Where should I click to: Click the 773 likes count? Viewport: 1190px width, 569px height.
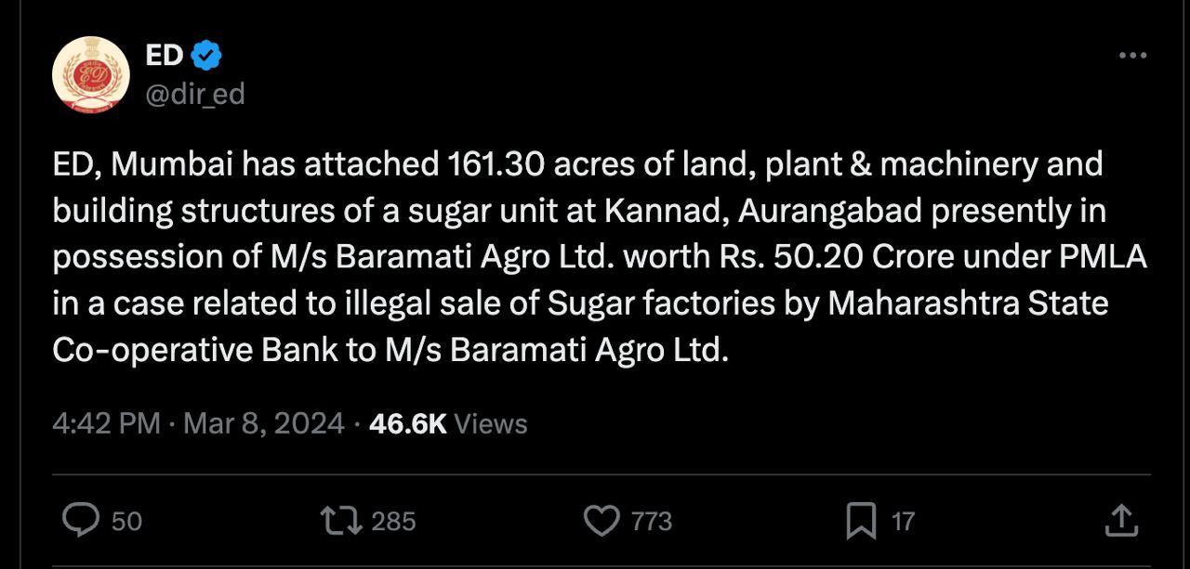click(x=652, y=522)
